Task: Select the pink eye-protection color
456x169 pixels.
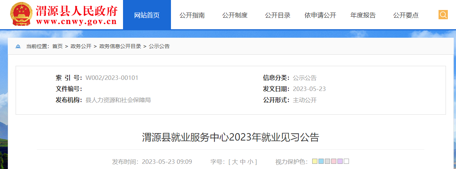Action: tap(334, 161)
